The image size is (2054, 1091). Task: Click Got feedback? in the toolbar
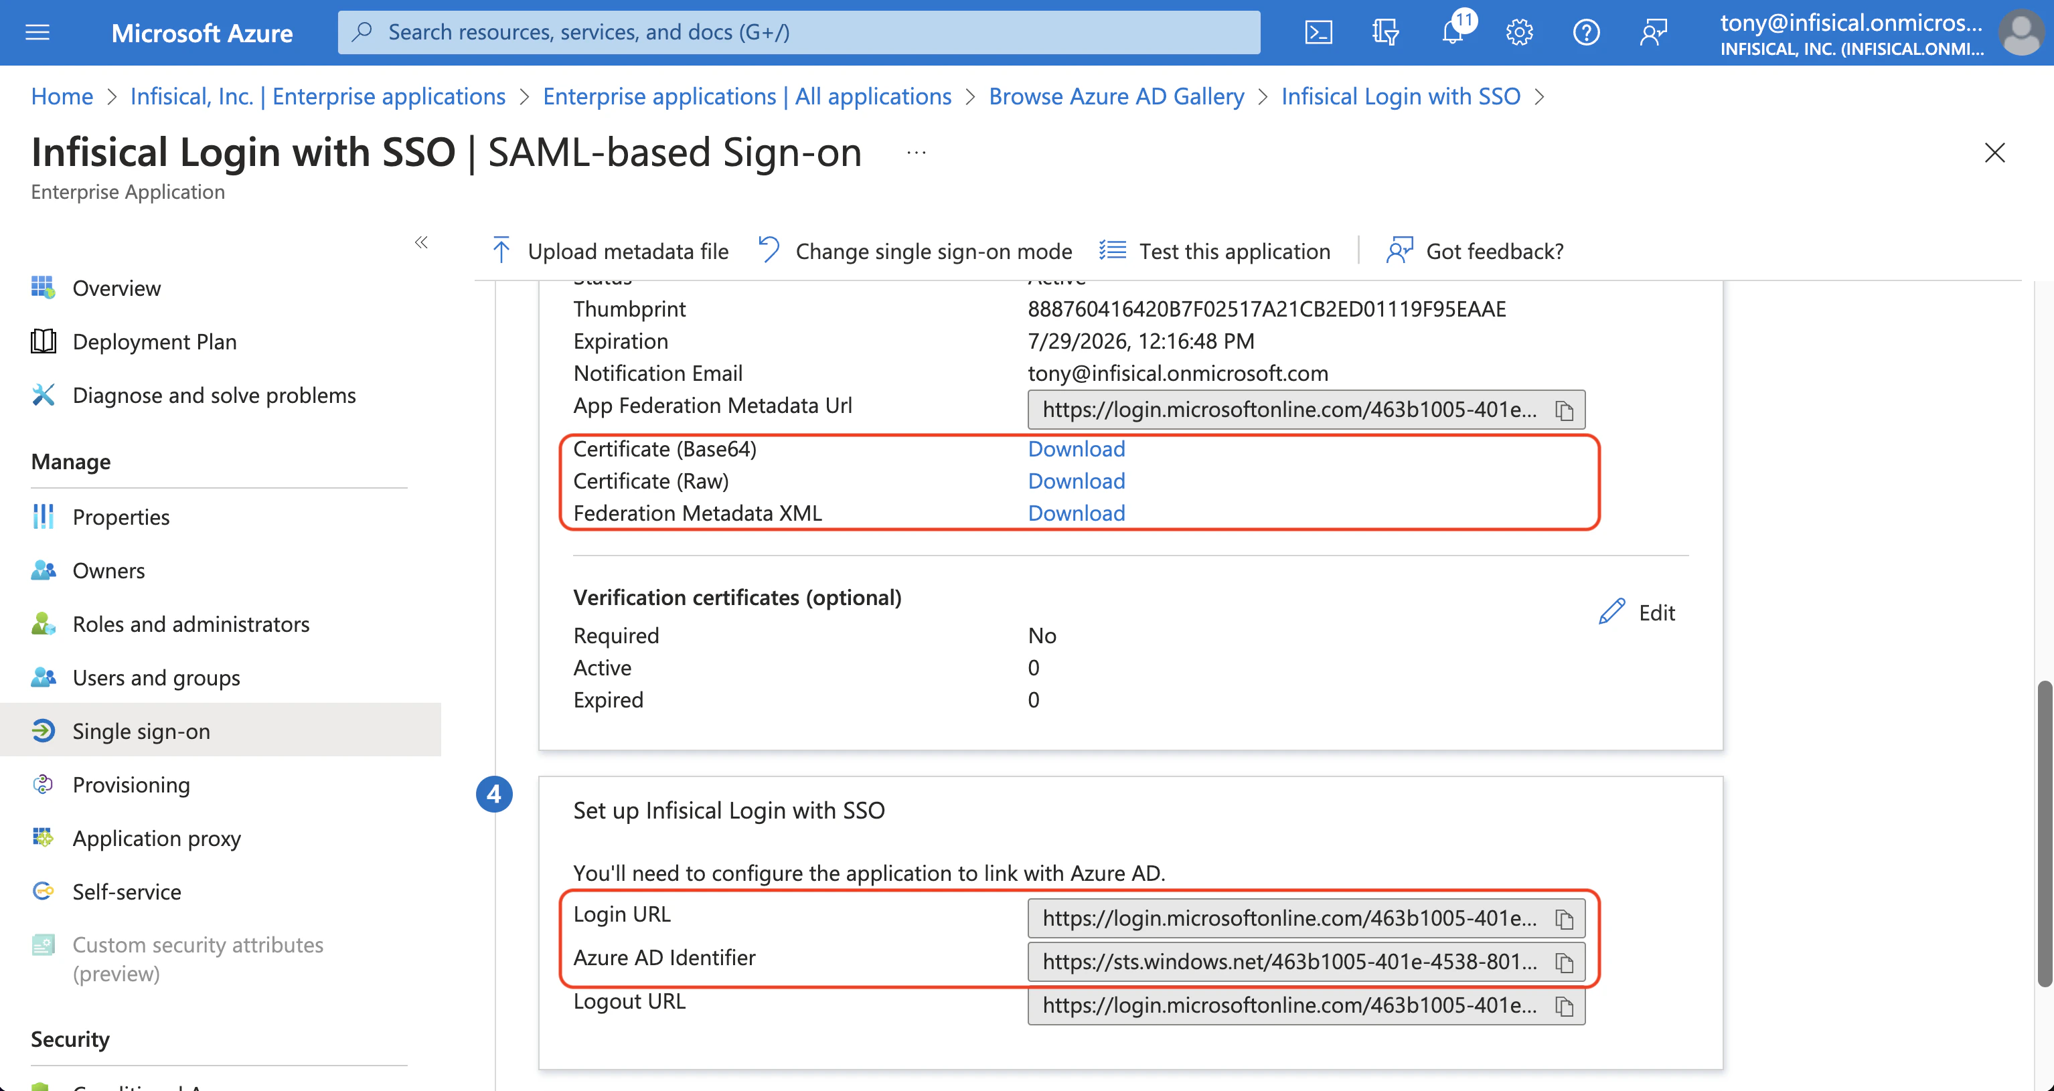1475,251
